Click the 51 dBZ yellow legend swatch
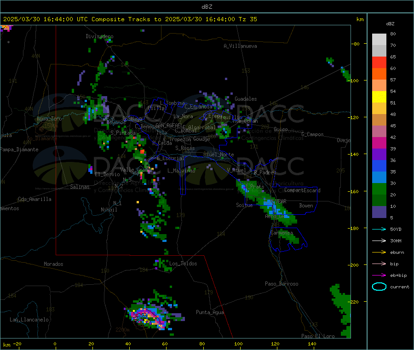 pos(379,97)
